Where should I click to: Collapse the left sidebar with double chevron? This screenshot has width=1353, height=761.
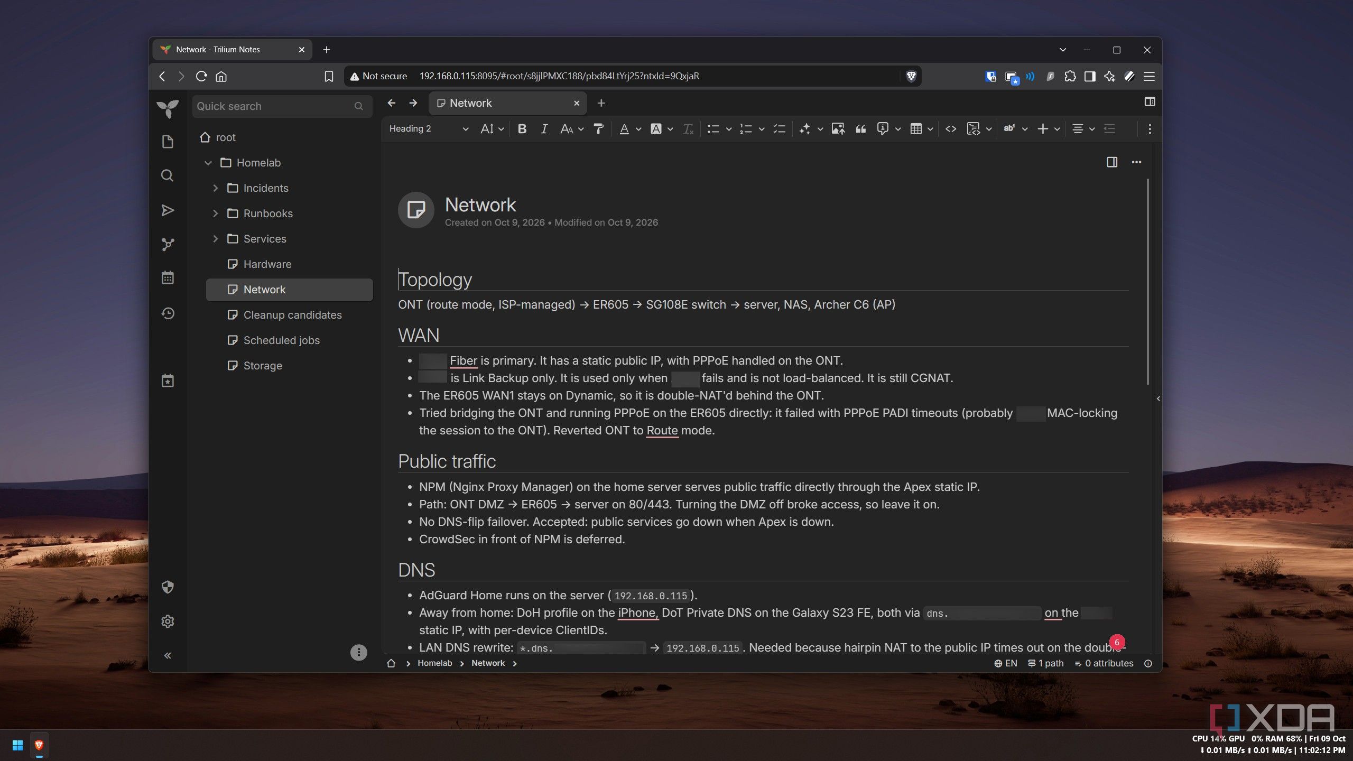click(168, 656)
